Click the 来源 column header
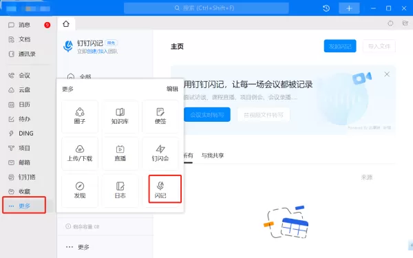 click(367, 178)
